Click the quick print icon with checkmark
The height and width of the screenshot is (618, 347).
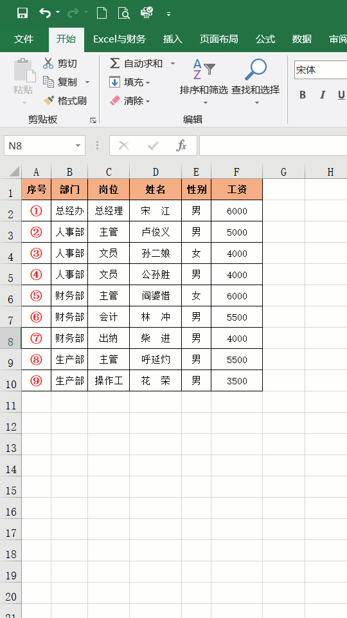[147, 13]
